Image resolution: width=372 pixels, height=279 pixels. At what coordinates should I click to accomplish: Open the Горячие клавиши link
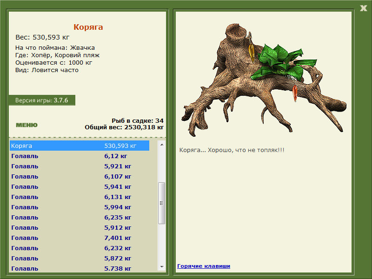point(204,266)
